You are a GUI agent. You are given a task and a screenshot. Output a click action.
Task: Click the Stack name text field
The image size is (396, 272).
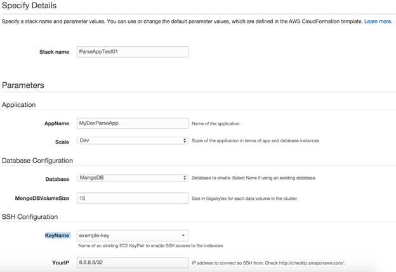(132, 52)
